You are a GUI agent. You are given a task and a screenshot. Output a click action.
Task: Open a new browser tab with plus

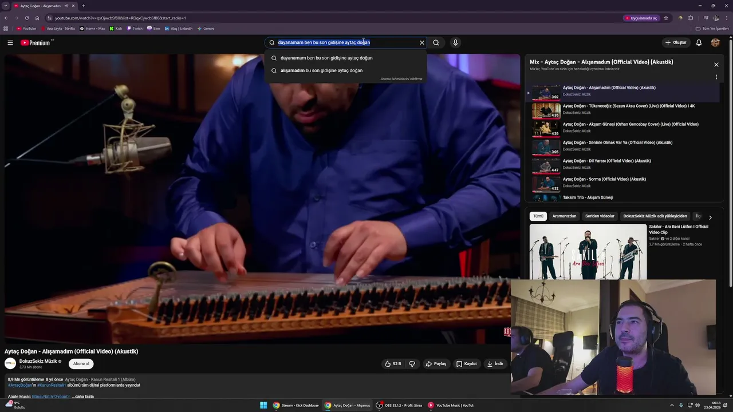84,6
